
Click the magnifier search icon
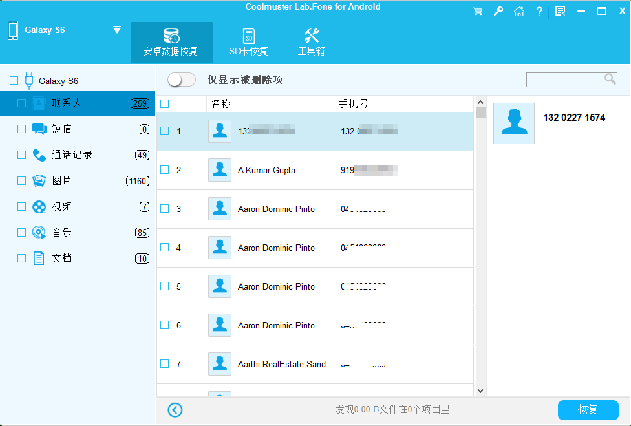610,79
